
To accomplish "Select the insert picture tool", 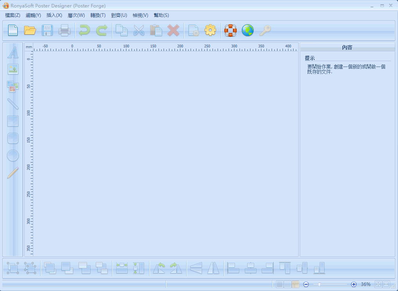I will point(13,69).
